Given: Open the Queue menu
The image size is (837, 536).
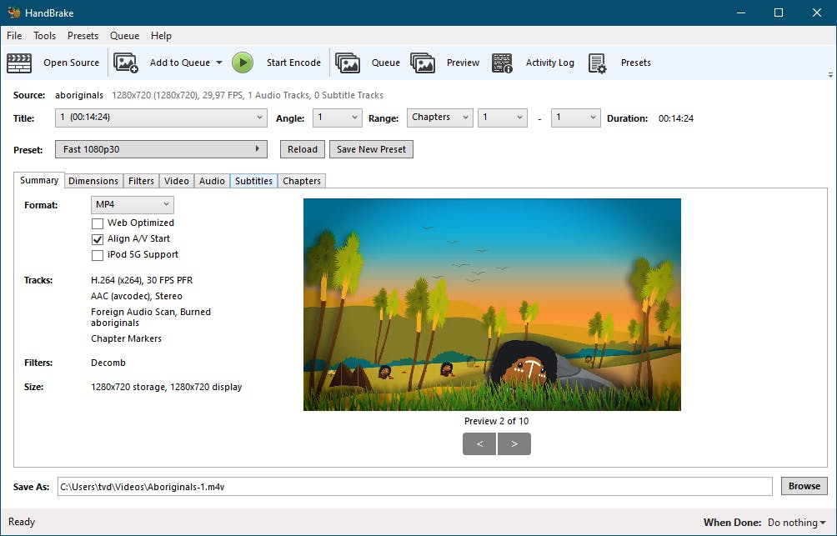Looking at the screenshot, I should tap(124, 36).
